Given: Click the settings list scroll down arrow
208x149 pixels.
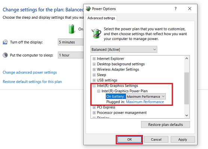Looking at the screenshot, I should (x=187, y=115).
